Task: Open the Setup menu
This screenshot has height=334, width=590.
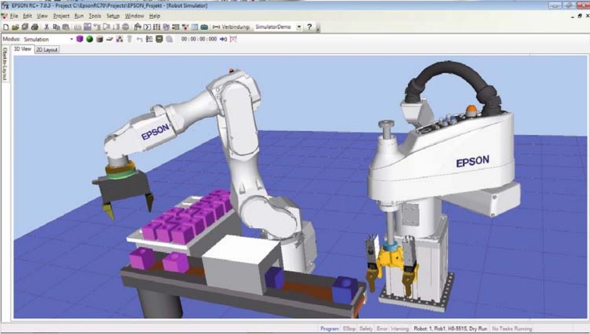Action: pos(113,16)
